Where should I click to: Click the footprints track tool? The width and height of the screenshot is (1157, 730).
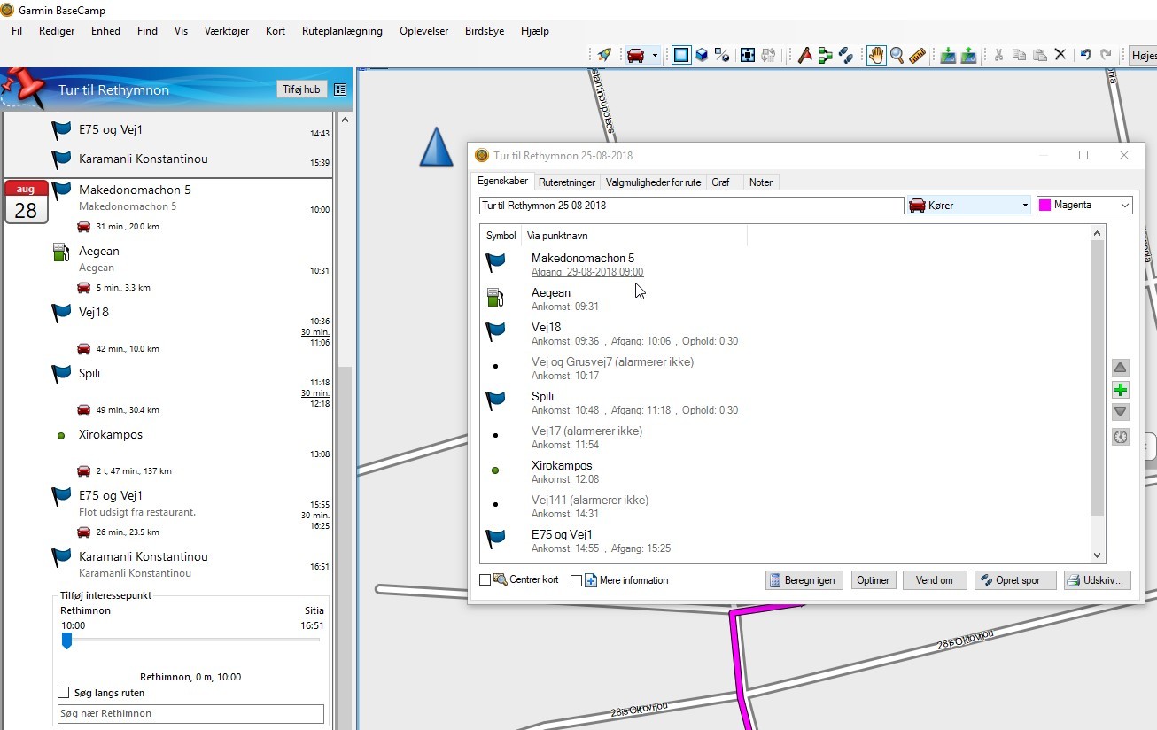pyautogui.click(x=846, y=55)
